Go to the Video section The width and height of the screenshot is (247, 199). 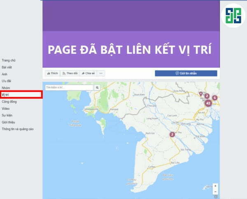point(6,109)
